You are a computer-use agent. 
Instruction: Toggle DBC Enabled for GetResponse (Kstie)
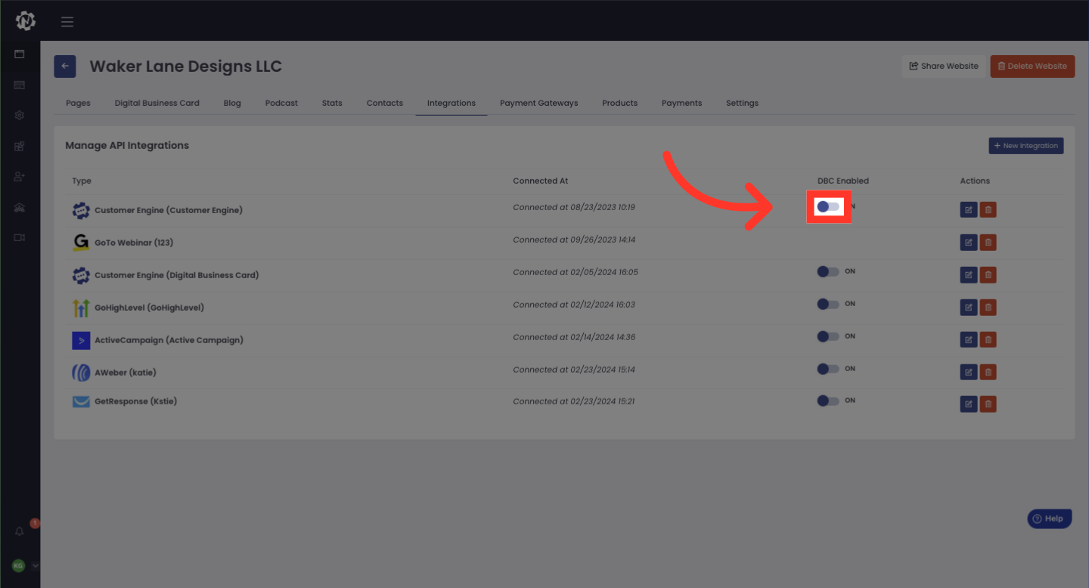coord(828,401)
